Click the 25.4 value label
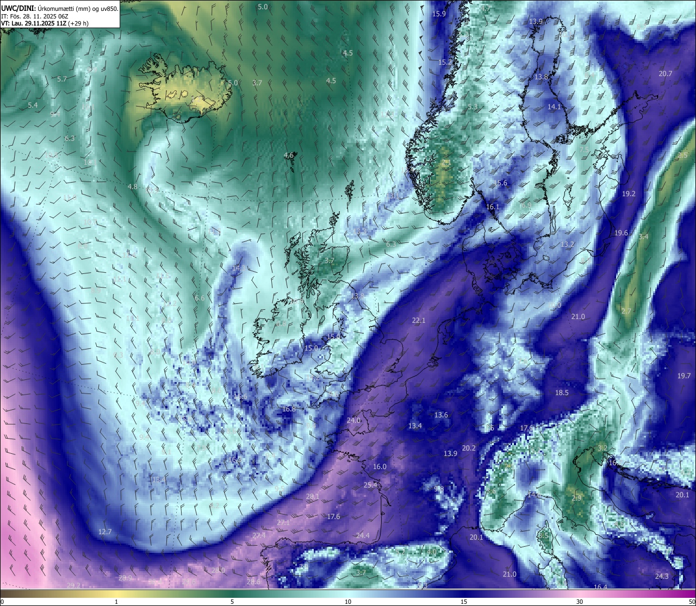 click(370, 485)
